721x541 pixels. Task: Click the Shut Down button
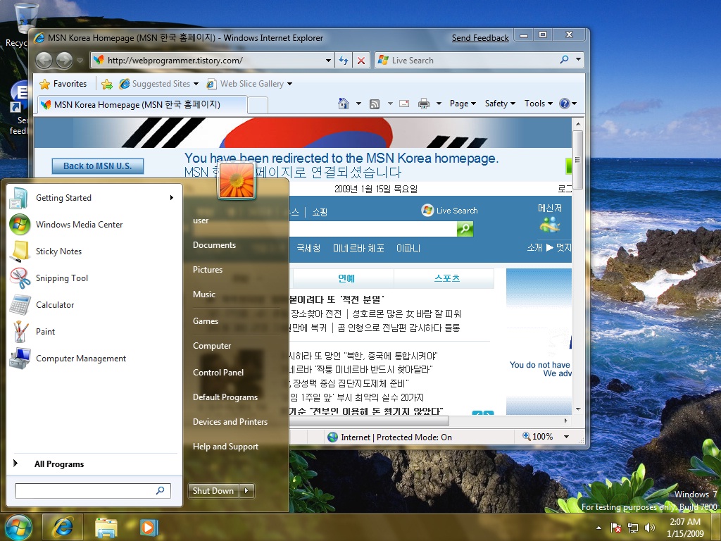point(213,491)
